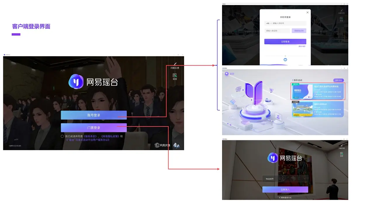Click the 雷火 logo at bottom right of main window

[x=176, y=145]
